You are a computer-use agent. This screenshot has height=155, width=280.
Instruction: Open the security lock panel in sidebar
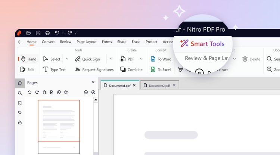(20, 123)
